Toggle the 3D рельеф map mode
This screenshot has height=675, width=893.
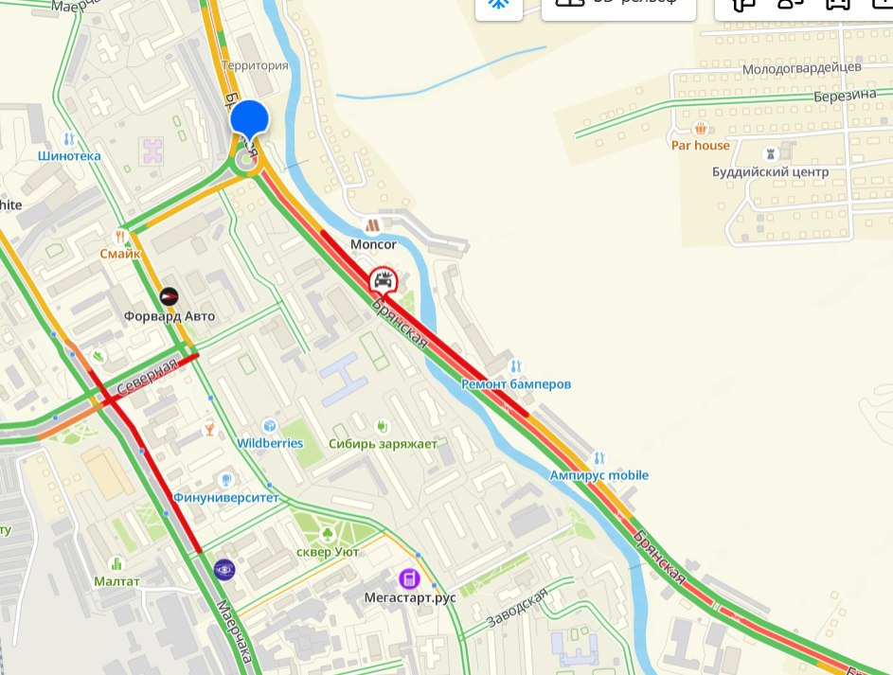(618, 6)
